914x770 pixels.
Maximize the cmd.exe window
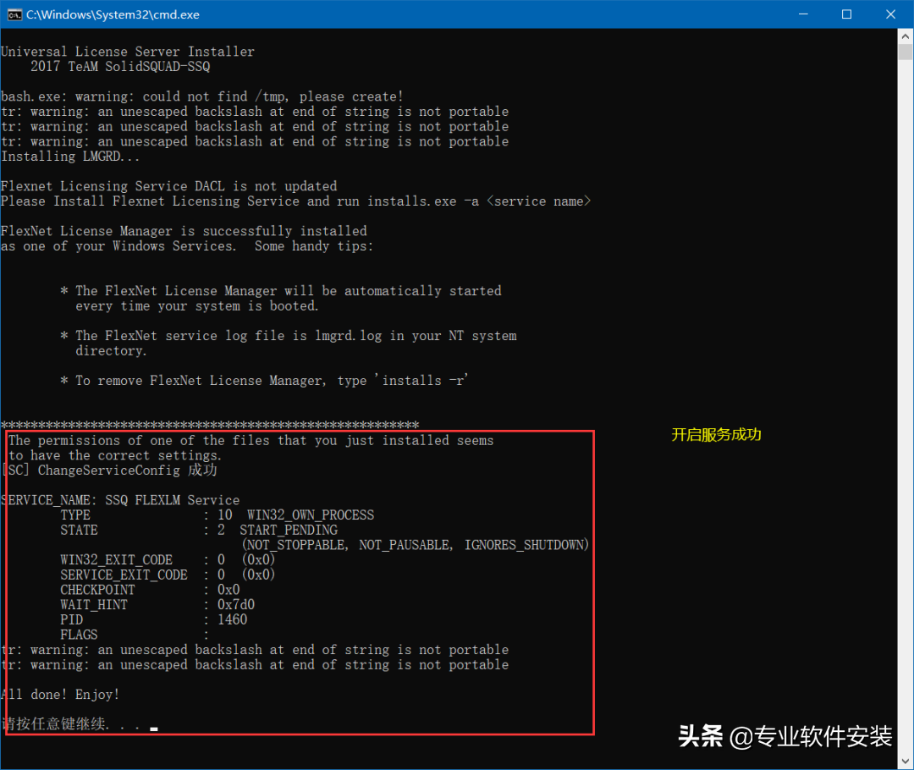click(x=847, y=14)
